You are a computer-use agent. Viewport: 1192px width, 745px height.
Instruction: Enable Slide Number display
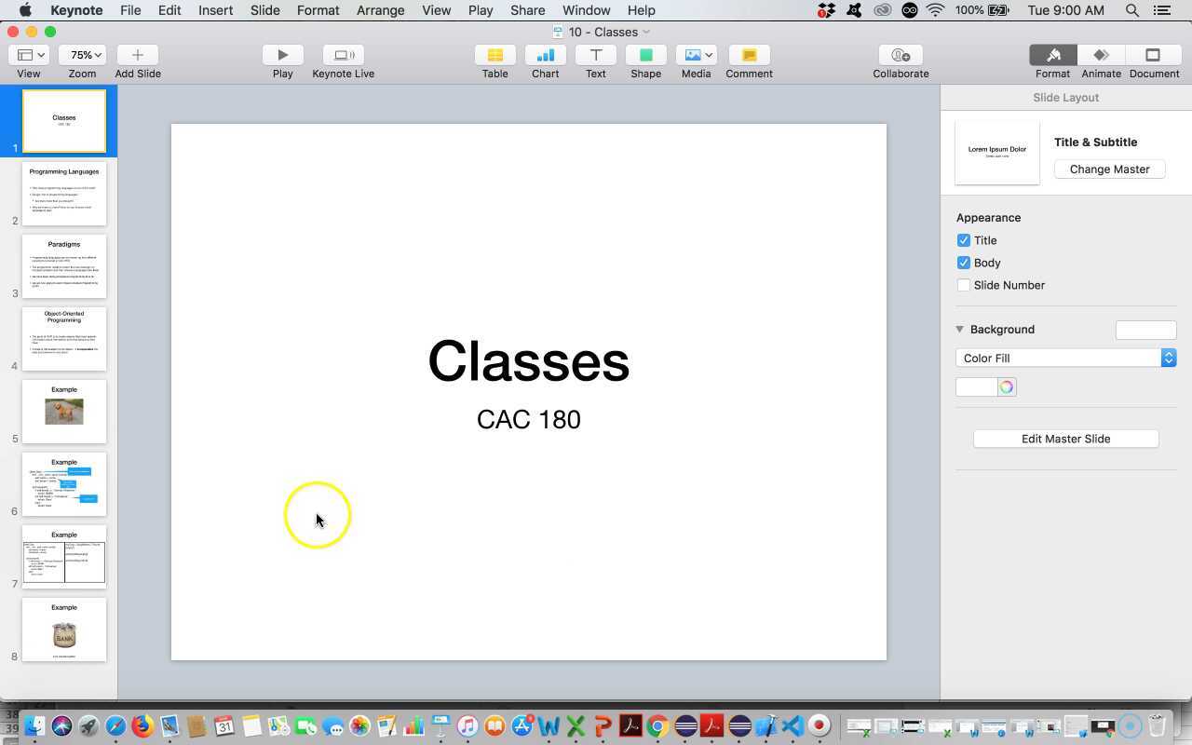[x=964, y=285]
